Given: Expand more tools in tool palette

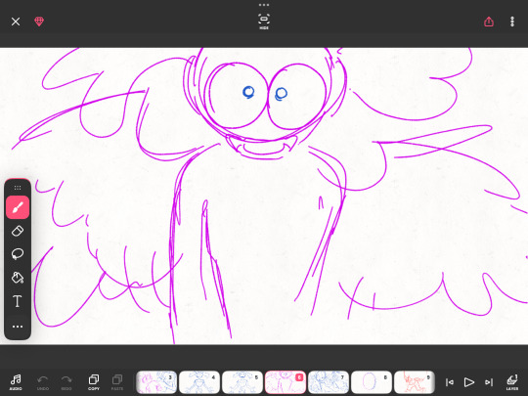Looking at the screenshot, I should [x=18, y=327].
